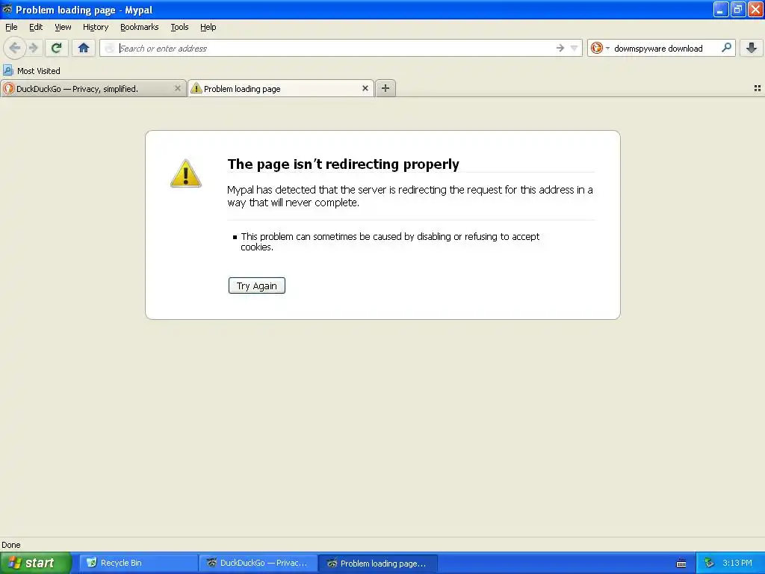Switch to Recycle Bin taskbar item

(x=137, y=563)
